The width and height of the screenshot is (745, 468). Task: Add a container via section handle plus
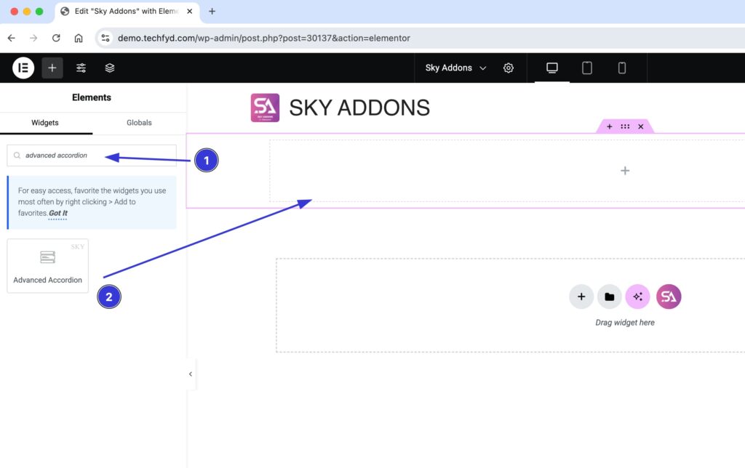click(610, 126)
